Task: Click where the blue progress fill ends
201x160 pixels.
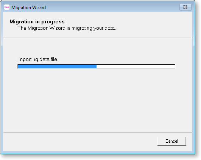Action: [x=97, y=66]
